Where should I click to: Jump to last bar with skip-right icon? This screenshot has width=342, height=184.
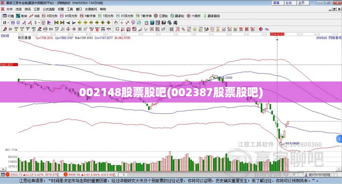(62, 23)
